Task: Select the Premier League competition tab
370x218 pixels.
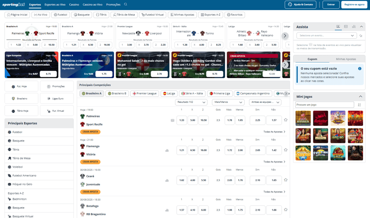Action: pos(145,93)
